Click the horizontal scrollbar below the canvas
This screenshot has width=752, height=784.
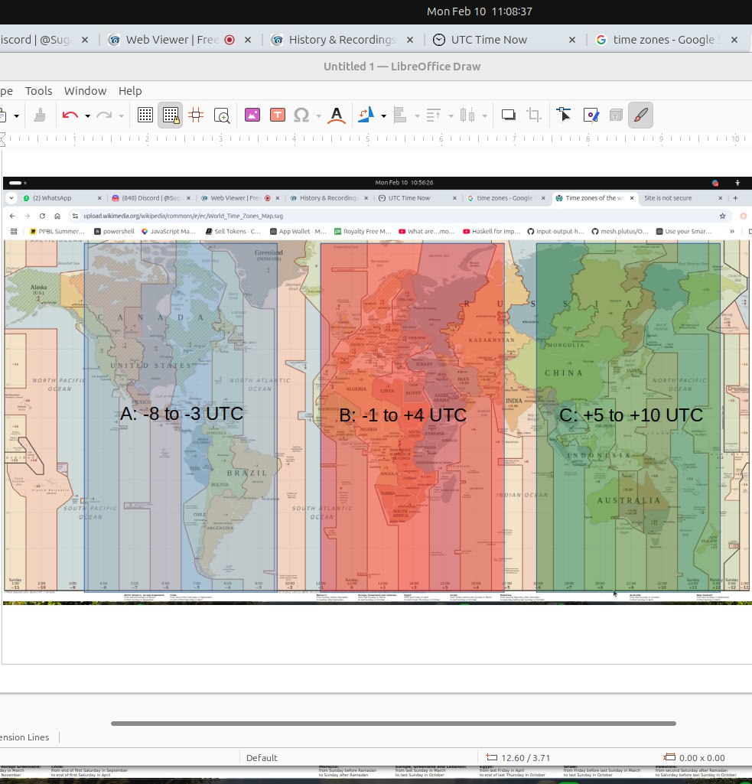[393, 724]
